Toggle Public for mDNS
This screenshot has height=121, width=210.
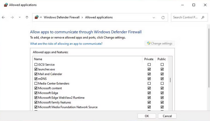click(162, 79)
